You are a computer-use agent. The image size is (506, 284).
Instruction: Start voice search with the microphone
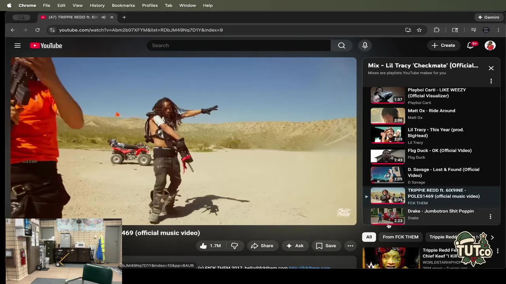pyautogui.click(x=365, y=45)
